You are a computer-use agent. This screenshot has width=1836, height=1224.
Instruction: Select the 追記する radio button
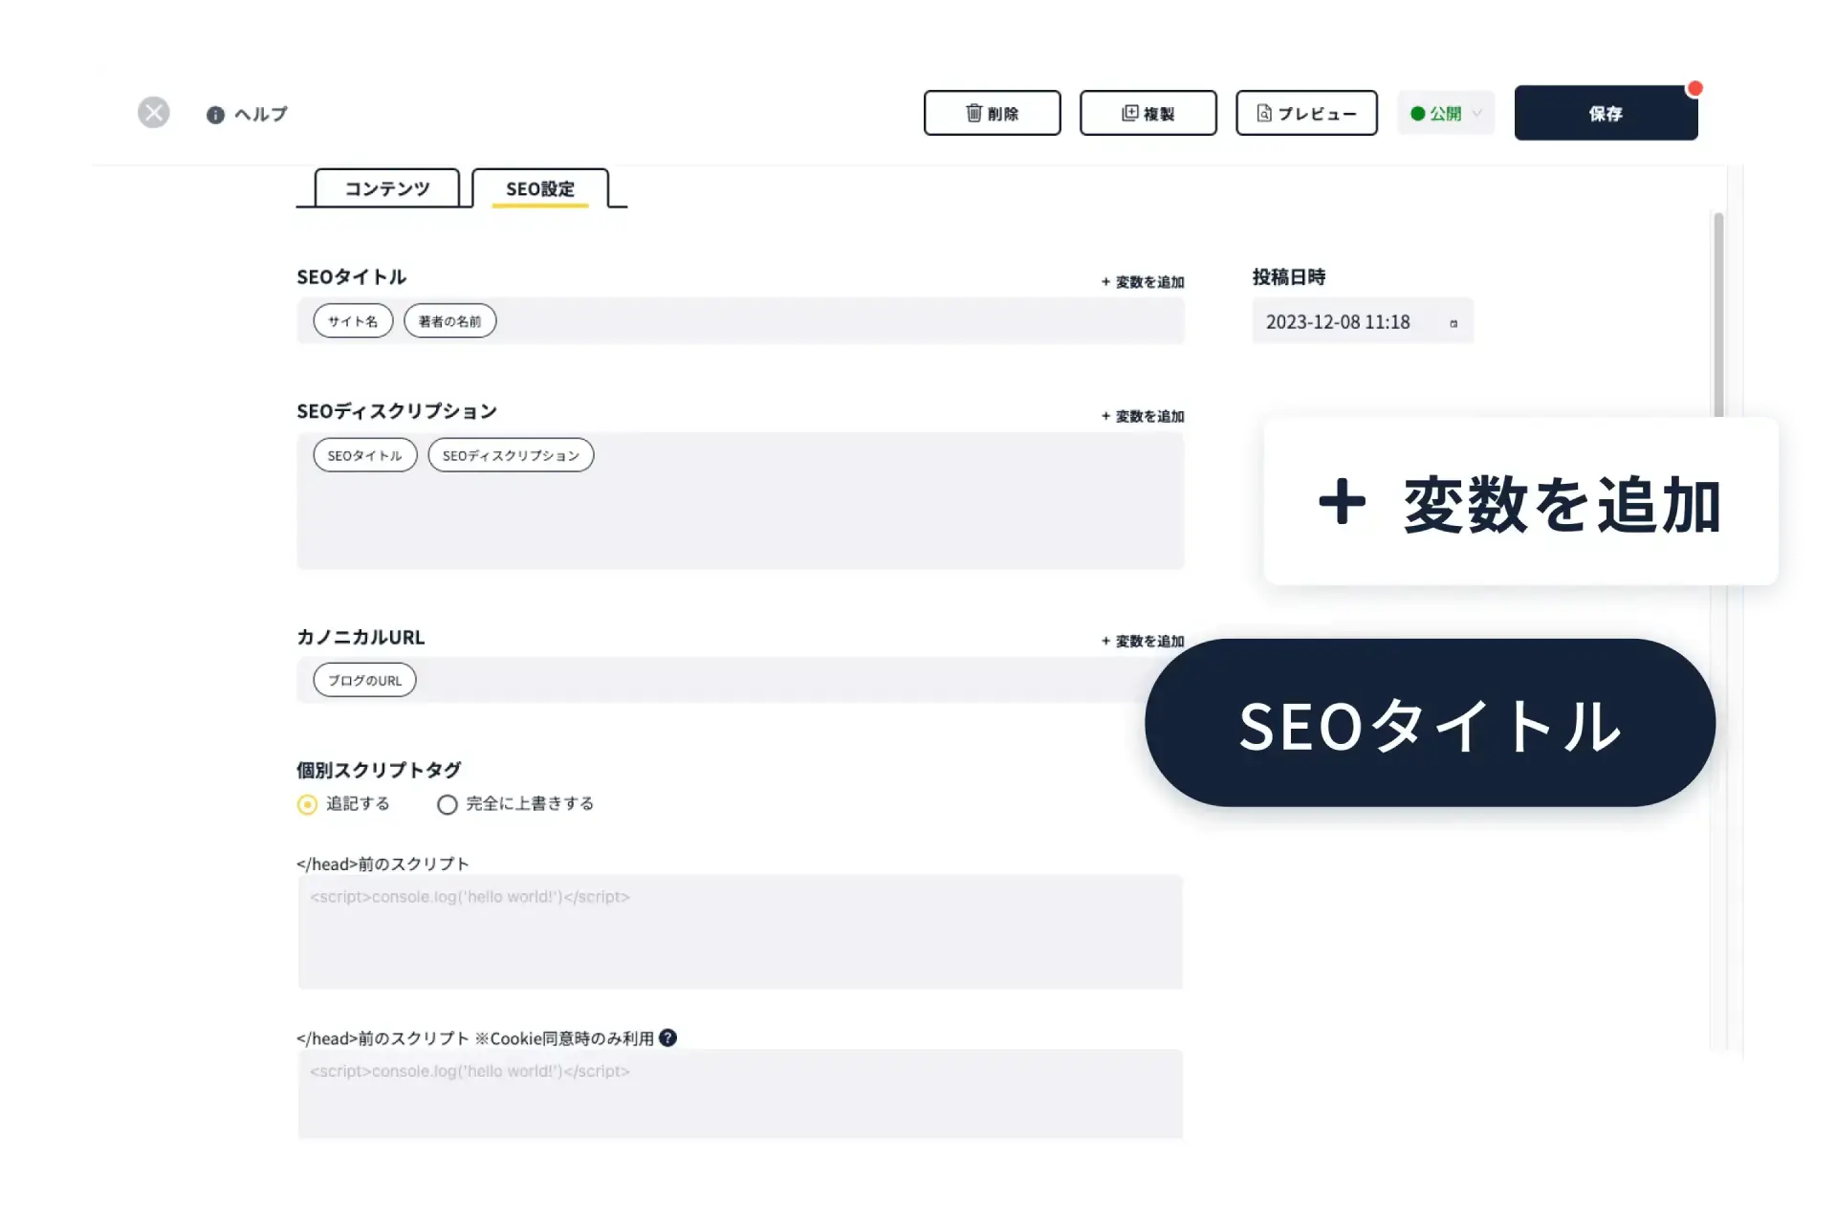(x=307, y=804)
